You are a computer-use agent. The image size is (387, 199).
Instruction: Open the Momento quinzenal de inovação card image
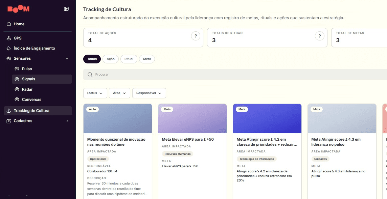click(118, 119)
